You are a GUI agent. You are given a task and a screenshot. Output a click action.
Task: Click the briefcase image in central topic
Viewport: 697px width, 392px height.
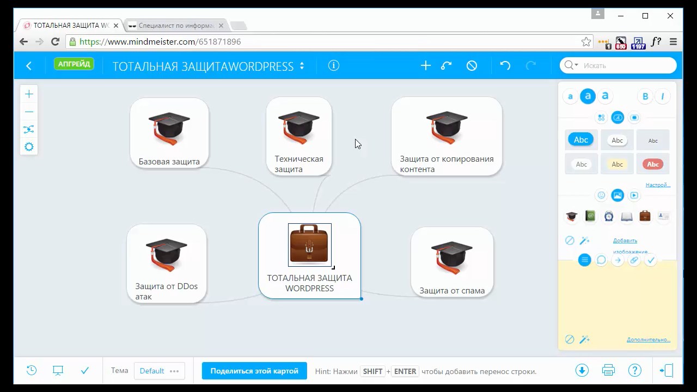[309, 245]
